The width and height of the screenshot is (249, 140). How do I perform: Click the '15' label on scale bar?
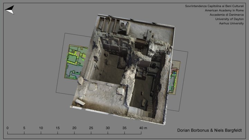click(x=58, y=128)
